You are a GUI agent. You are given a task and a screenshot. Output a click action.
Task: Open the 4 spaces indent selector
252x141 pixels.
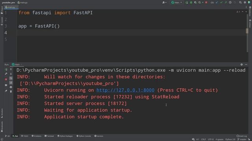point(219,139)
